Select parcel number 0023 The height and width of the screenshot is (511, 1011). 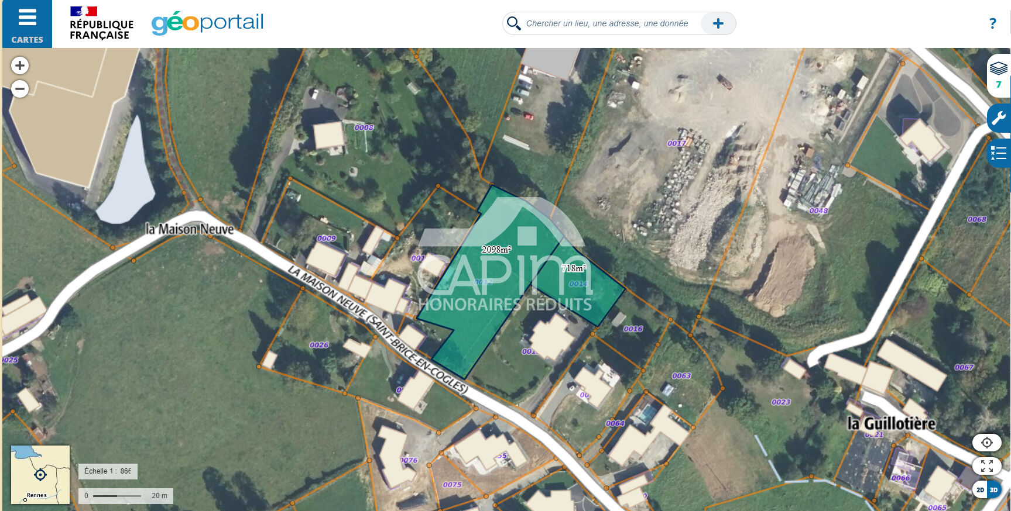(781, 402)
